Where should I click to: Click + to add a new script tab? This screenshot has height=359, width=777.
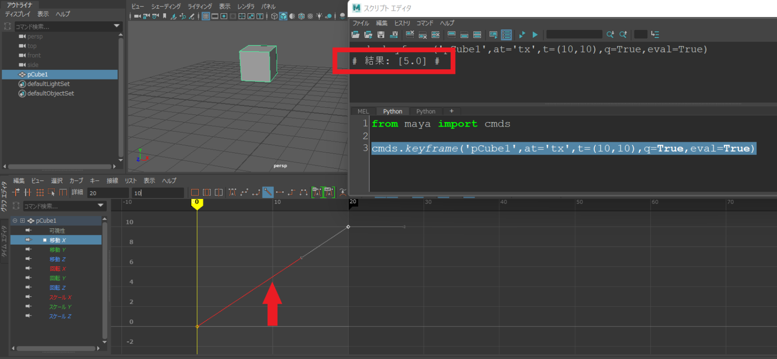point(452,111)
